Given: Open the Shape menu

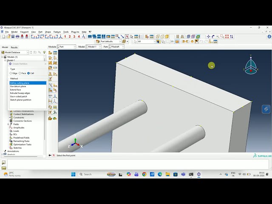Looking at the screenshot, I should 48,32.
